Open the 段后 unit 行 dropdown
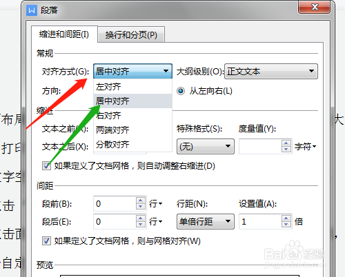345x277 pixels. pos(156,222)
